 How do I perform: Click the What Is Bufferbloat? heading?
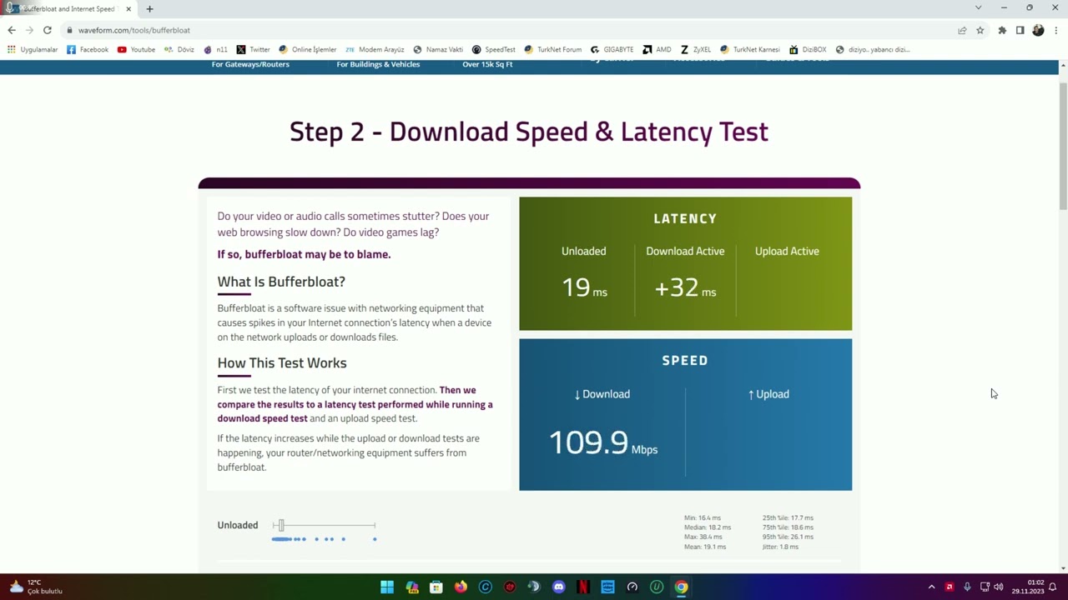281,282
